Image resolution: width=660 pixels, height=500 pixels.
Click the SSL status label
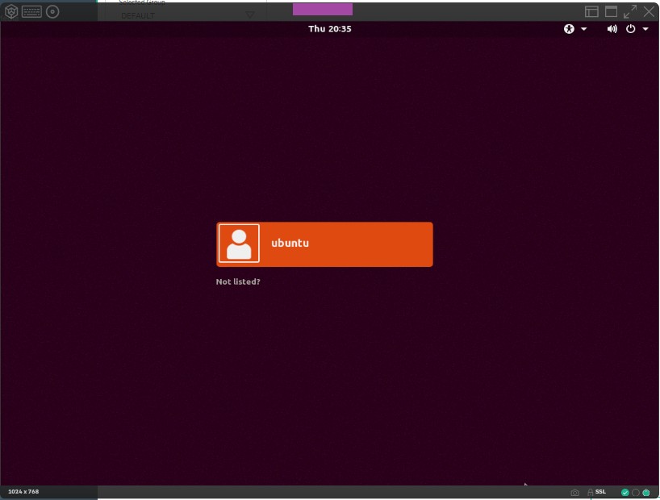600,492
